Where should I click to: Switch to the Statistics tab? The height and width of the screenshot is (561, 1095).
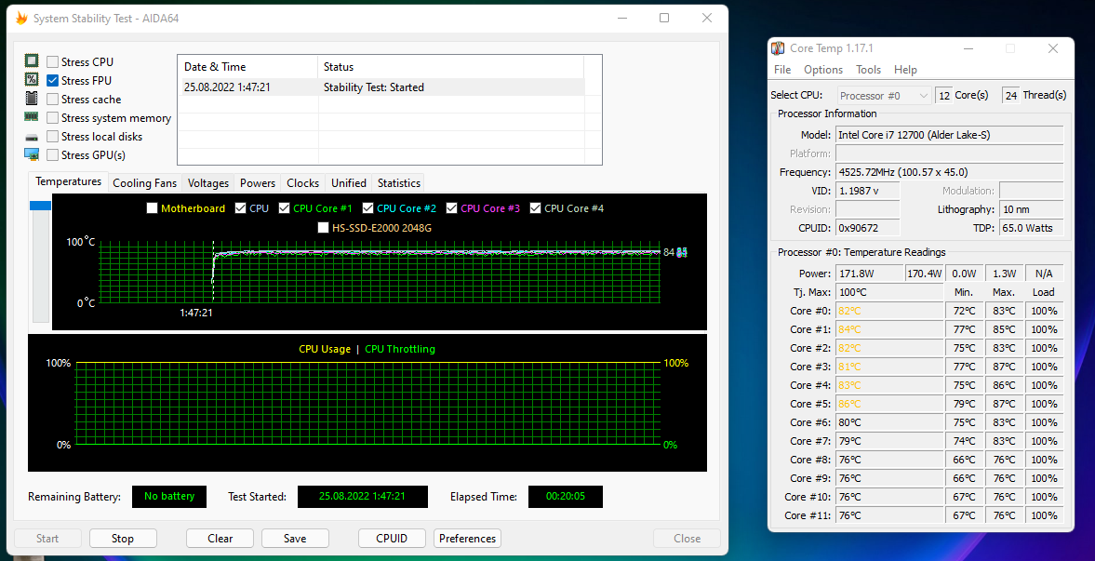[x=399, y=183]
